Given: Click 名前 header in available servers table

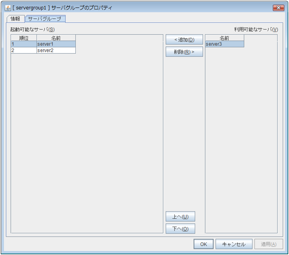Looking at the screenshot, I should tap(224, 38).
